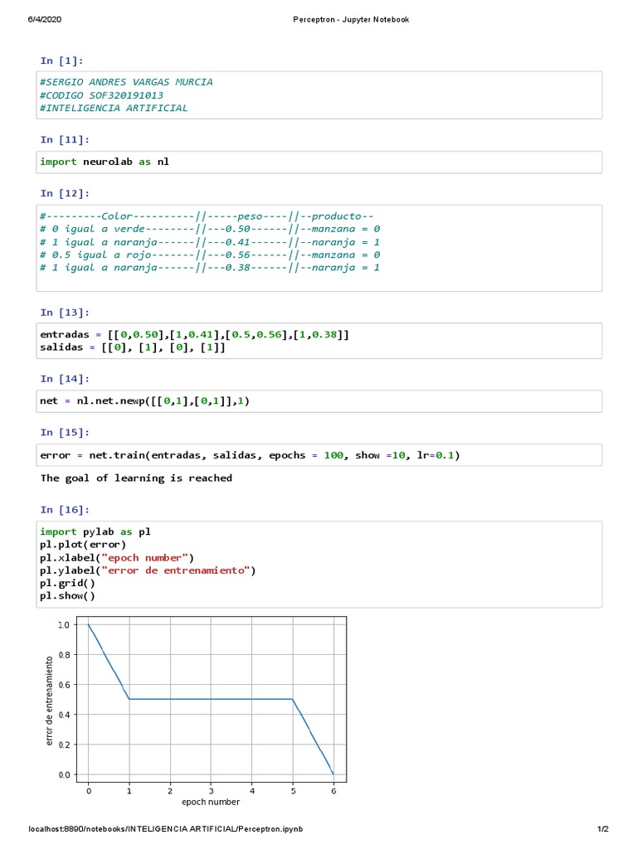The image size is (637, 849).
Task: Click the Color/peso/producto comment table cell
Action: click(x=319, y=248)
